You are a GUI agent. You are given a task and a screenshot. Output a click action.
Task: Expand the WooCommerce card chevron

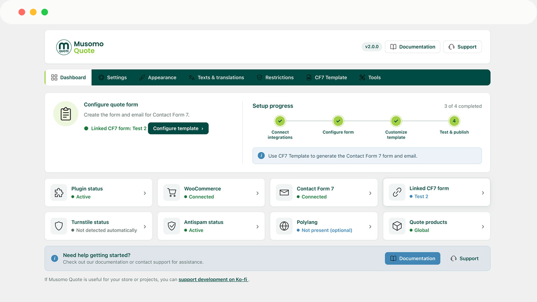click(x=257, y=193)
